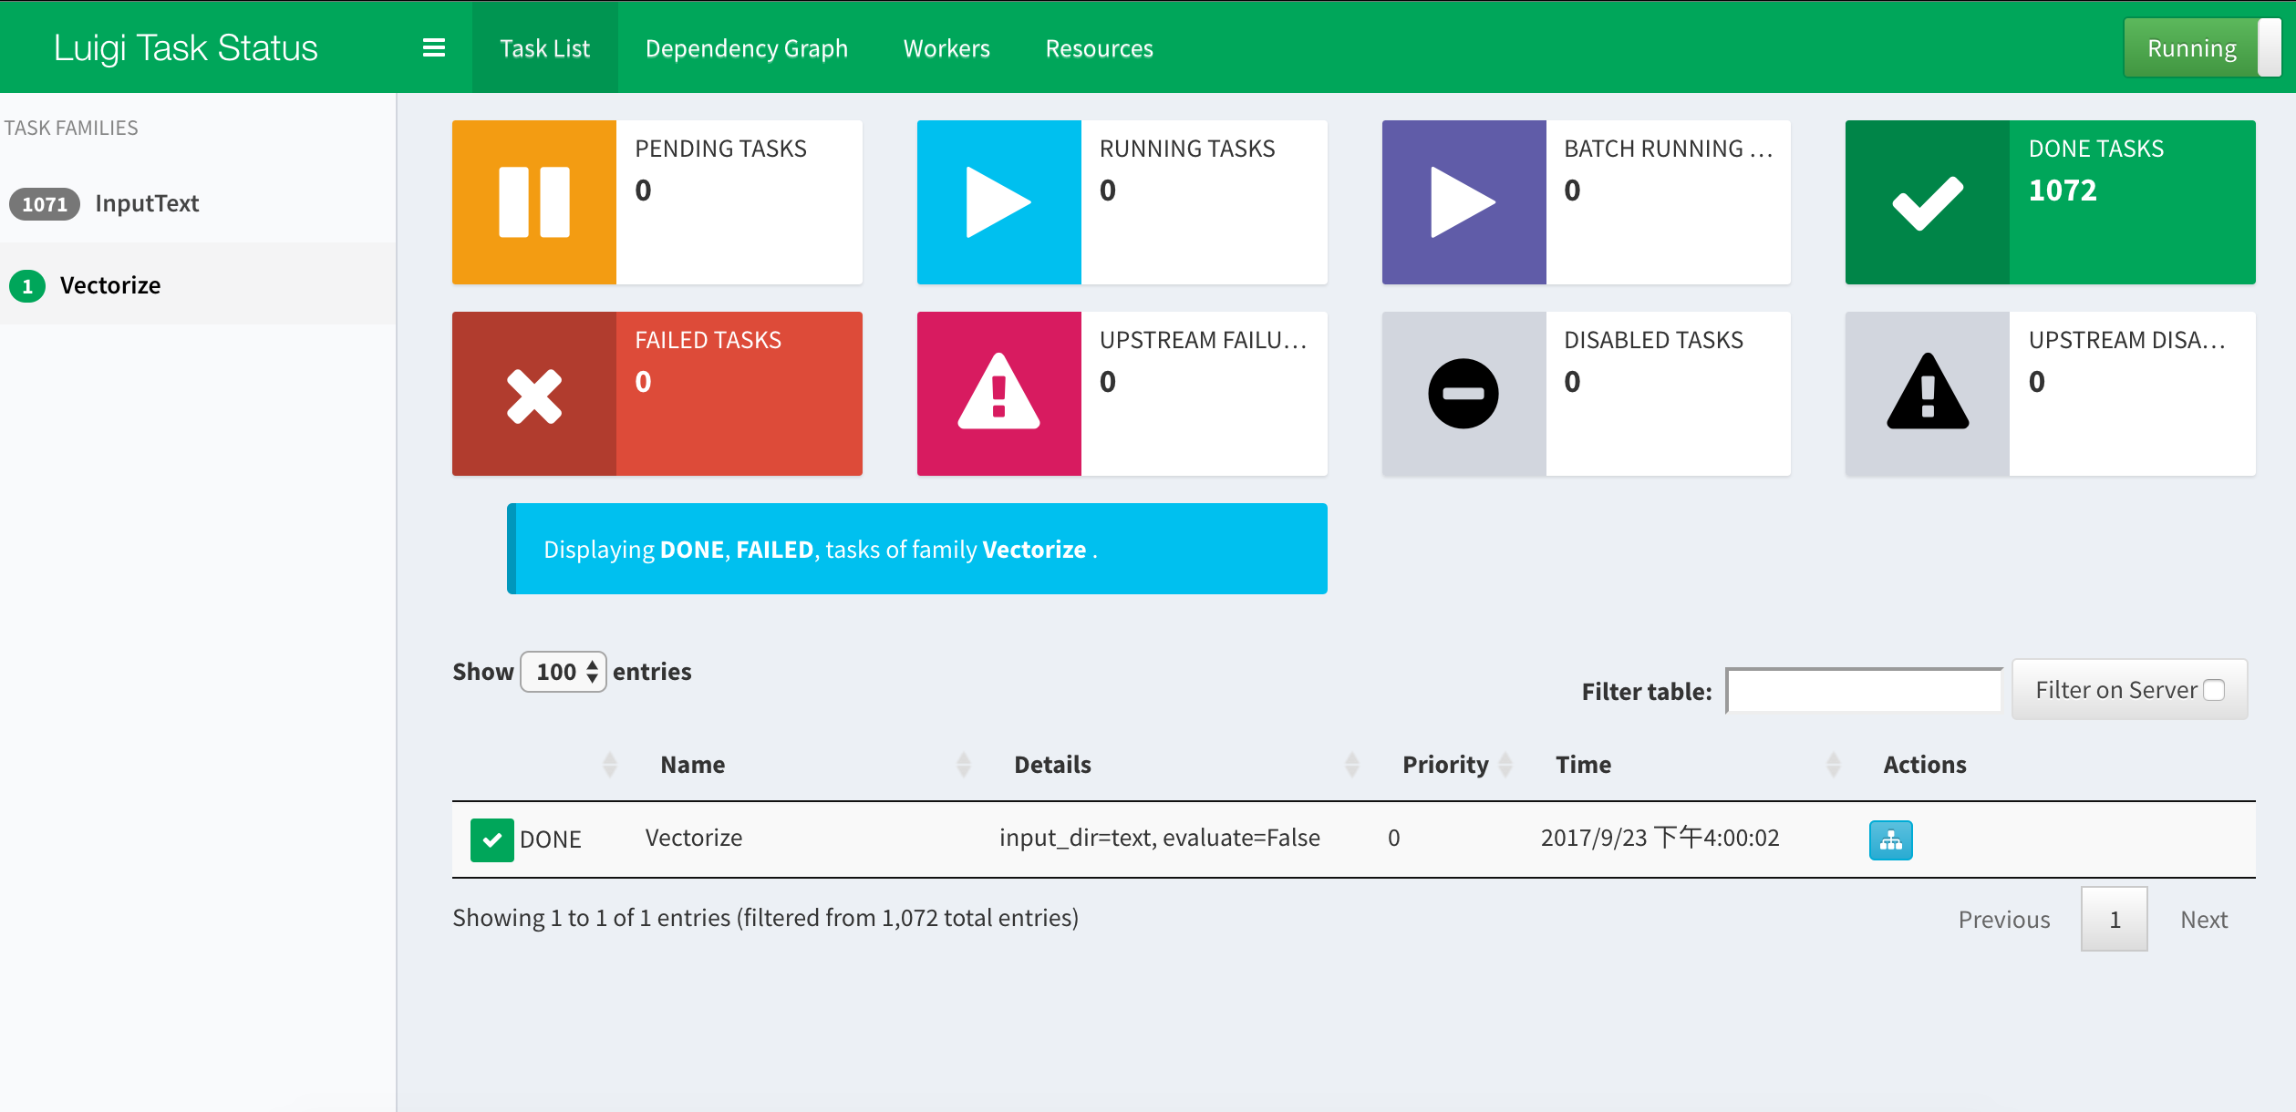2296x1112 pixels.
Task: Open the Show entries count dropdown
Action: (x=563, y=672)
